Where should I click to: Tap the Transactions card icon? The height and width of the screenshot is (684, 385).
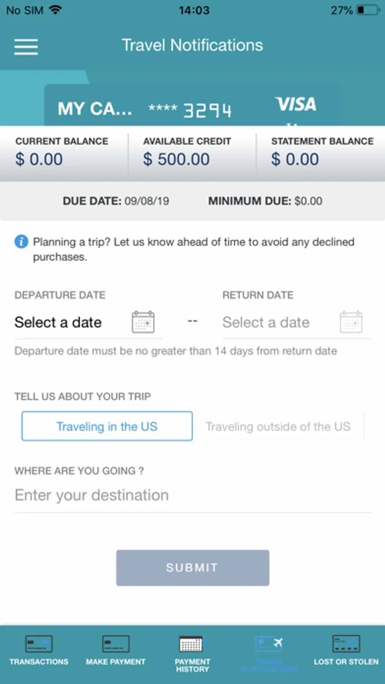39,644
